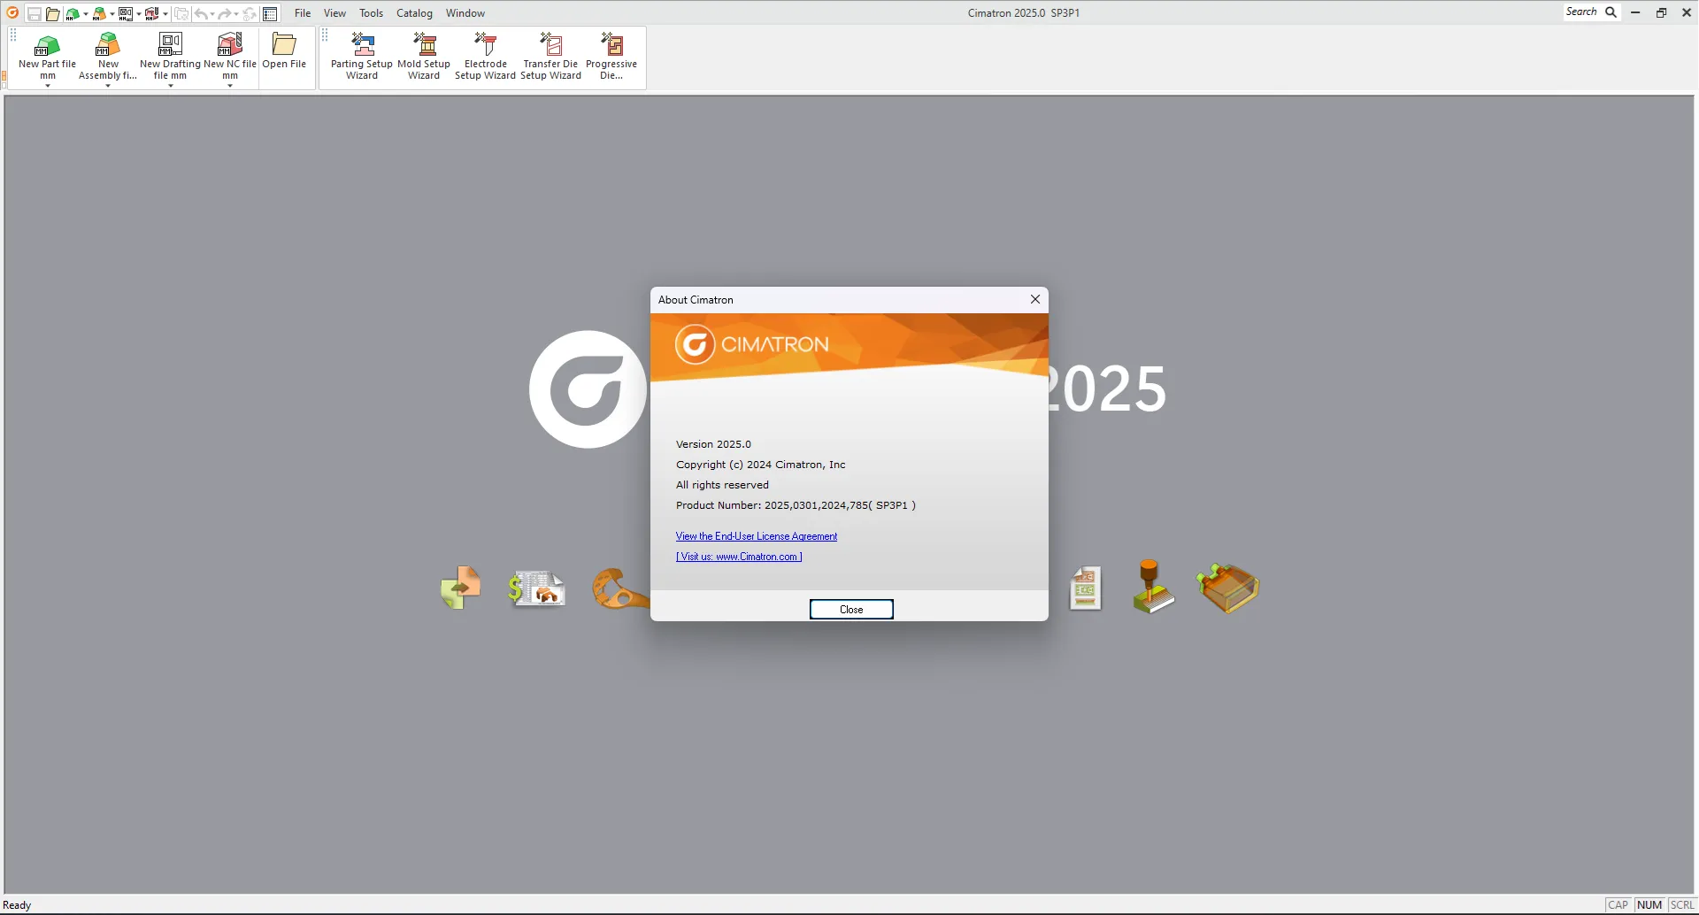The image size is (1699, 915).
Task: Expand dropdown arrow under New Drafting file mm
Action: [x=170, y=86]
